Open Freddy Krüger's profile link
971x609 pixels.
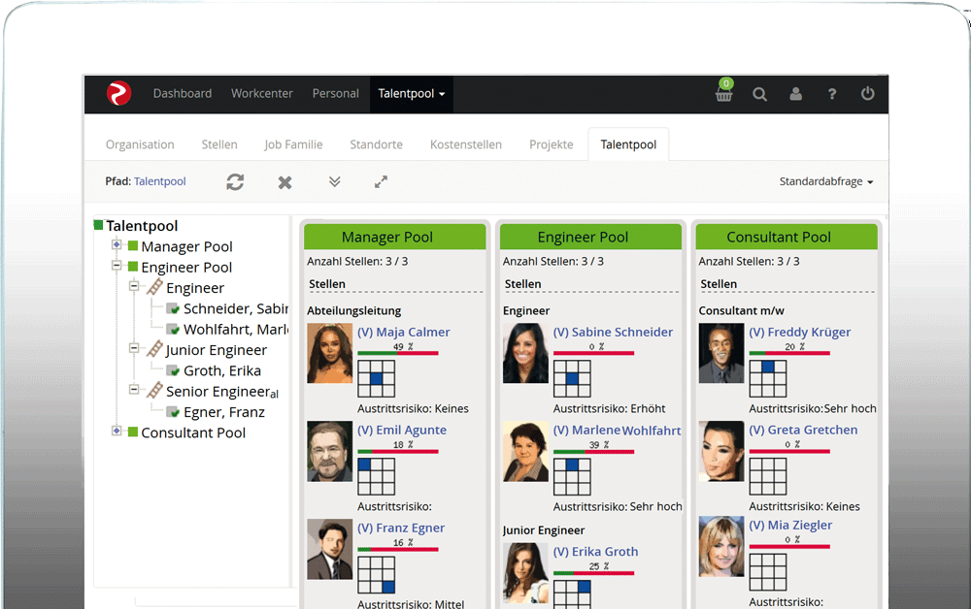800,332
